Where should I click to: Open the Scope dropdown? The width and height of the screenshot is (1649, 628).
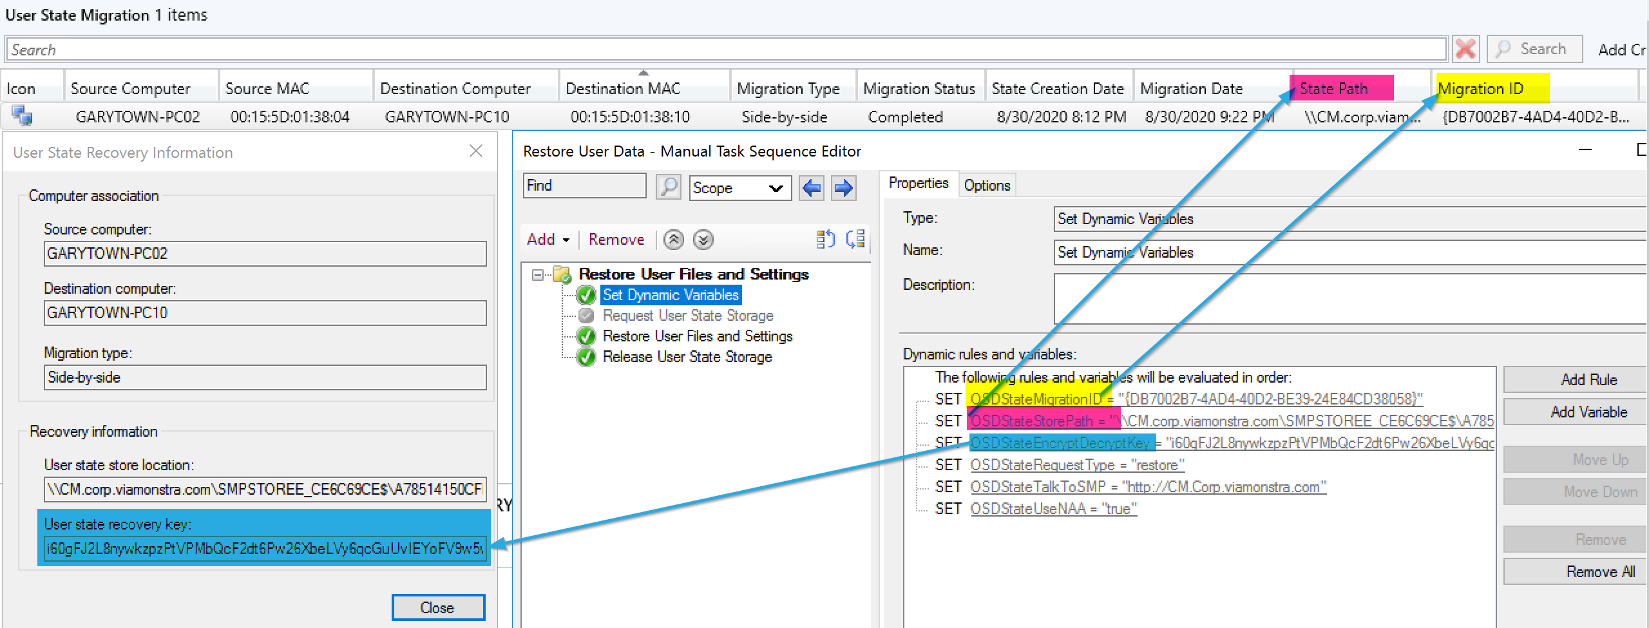pyautogui.click(x=739, y=188)
